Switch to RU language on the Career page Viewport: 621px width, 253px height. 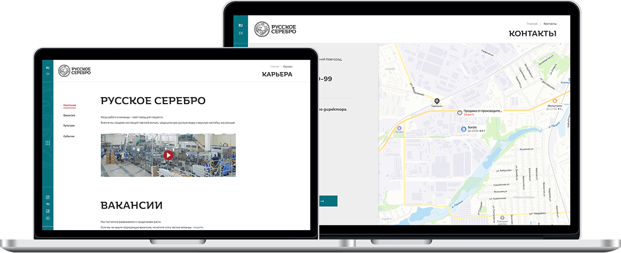tap(47, 67)
